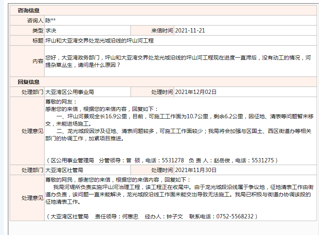Select department 大亚湾区公用事业局
Image resolution: width=319 pixels, height=235 pixels.
[70, 92]
